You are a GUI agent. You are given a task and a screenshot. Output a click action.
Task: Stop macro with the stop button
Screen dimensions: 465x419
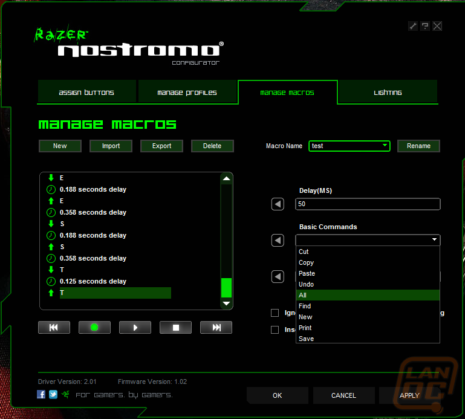point(175,327)
